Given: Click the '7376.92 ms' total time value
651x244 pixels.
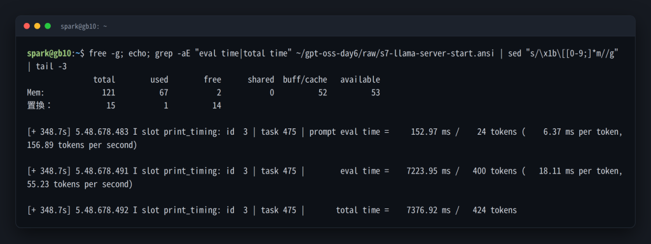Looking at the screenshot, I should (429, 210).
